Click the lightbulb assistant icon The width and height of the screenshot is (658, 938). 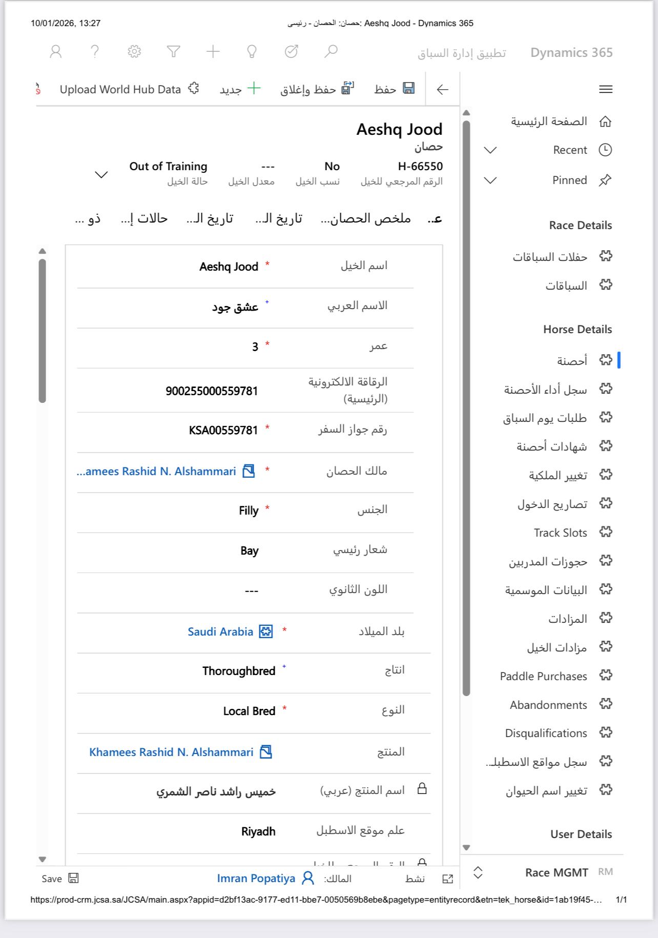252,51
